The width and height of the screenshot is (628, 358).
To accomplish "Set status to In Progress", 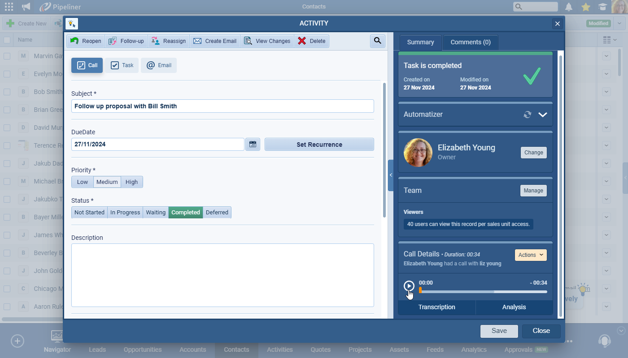I will (125, 213).
